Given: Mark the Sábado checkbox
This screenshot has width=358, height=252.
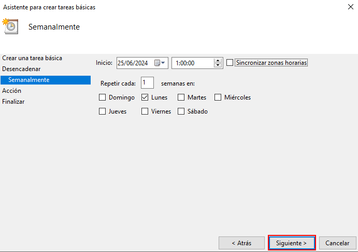Looking at the screenshot, I should (x=181, y=111).
